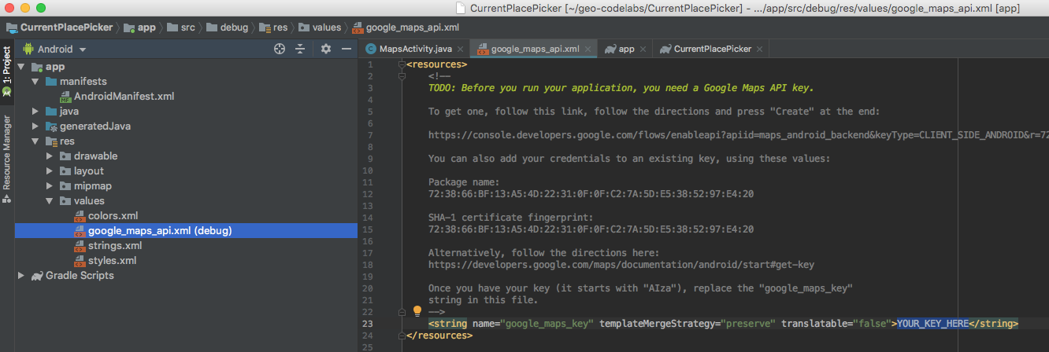Expand the Gradle Scripts node

pyautogui.click(x=21, y=276)
